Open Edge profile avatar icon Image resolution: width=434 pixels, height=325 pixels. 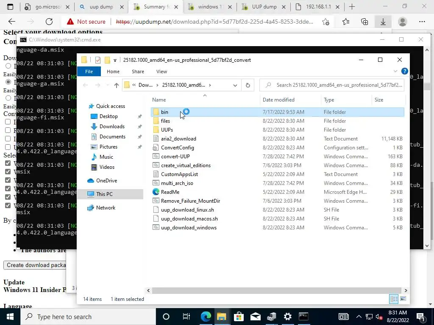click(403, 22)
